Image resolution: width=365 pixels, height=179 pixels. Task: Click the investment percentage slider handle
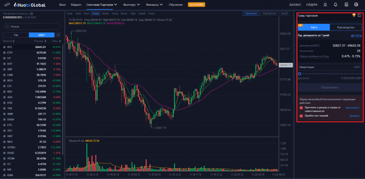pyautogui.click(x=299, y=74)
